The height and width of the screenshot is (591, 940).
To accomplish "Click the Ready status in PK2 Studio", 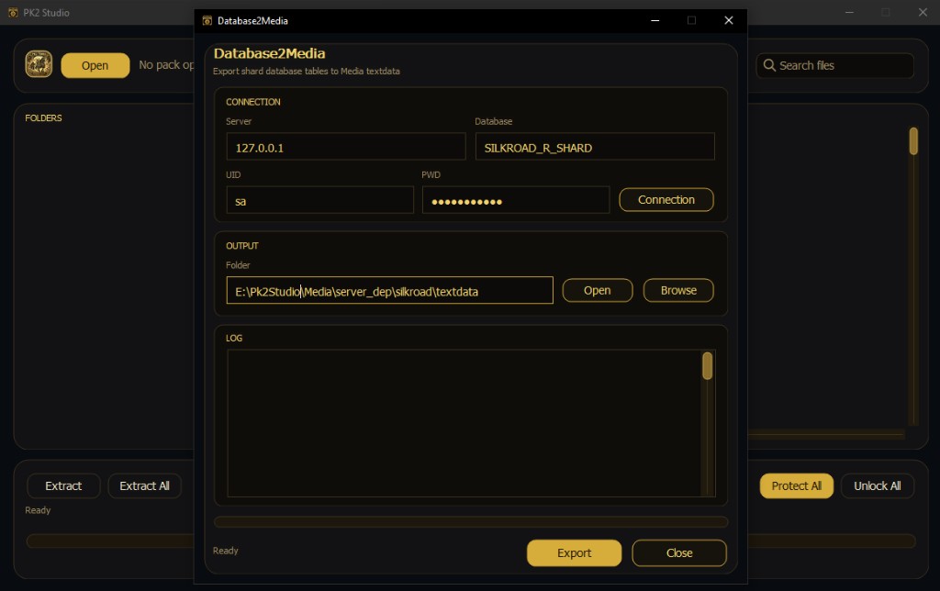I will point(38,510).
